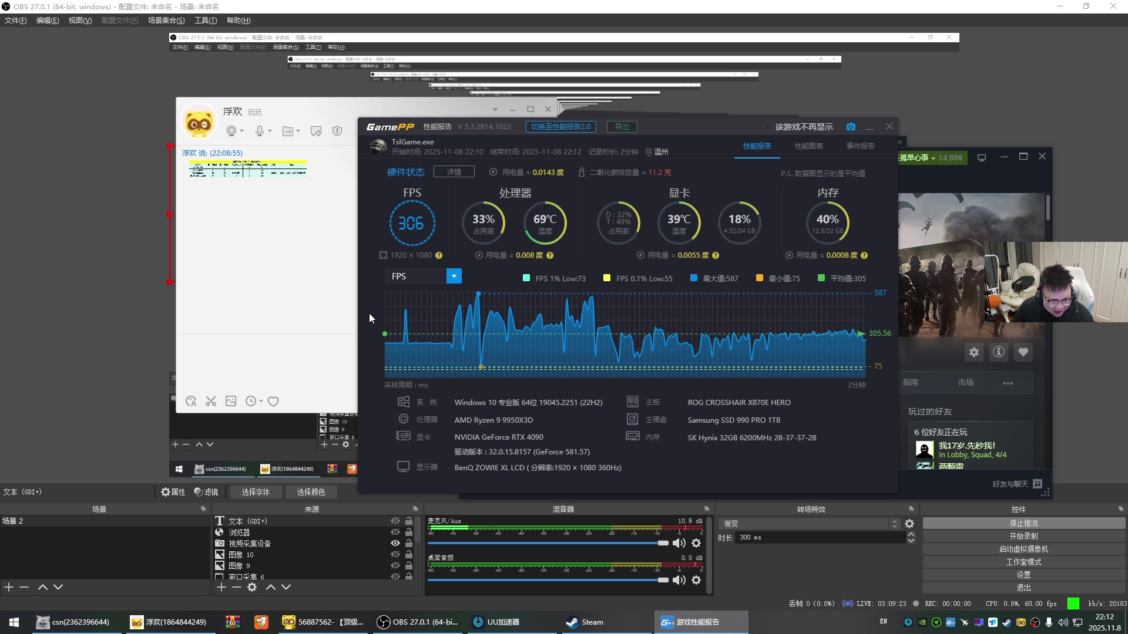The image size is (1128, 634).
Task: Move selected scene down with arrow icon
Action: pyautogui.click(x=58, y=587)
